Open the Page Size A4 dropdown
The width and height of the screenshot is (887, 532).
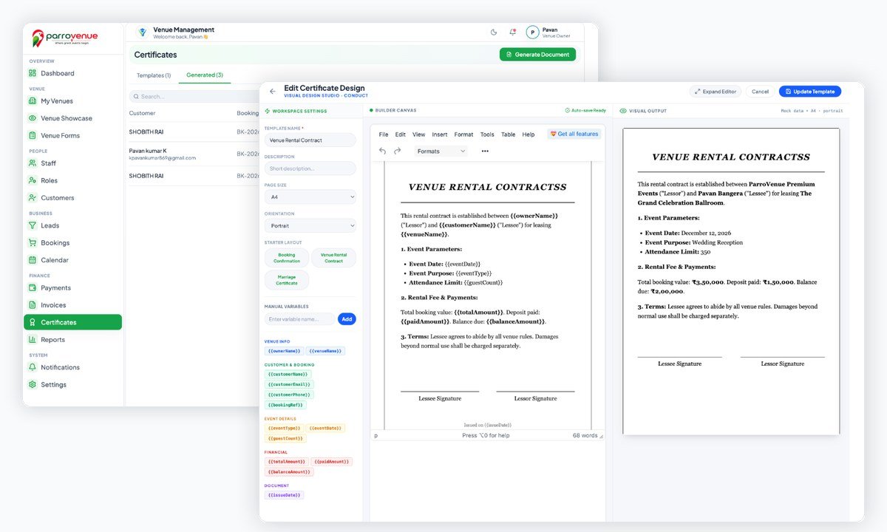point(310,197)
